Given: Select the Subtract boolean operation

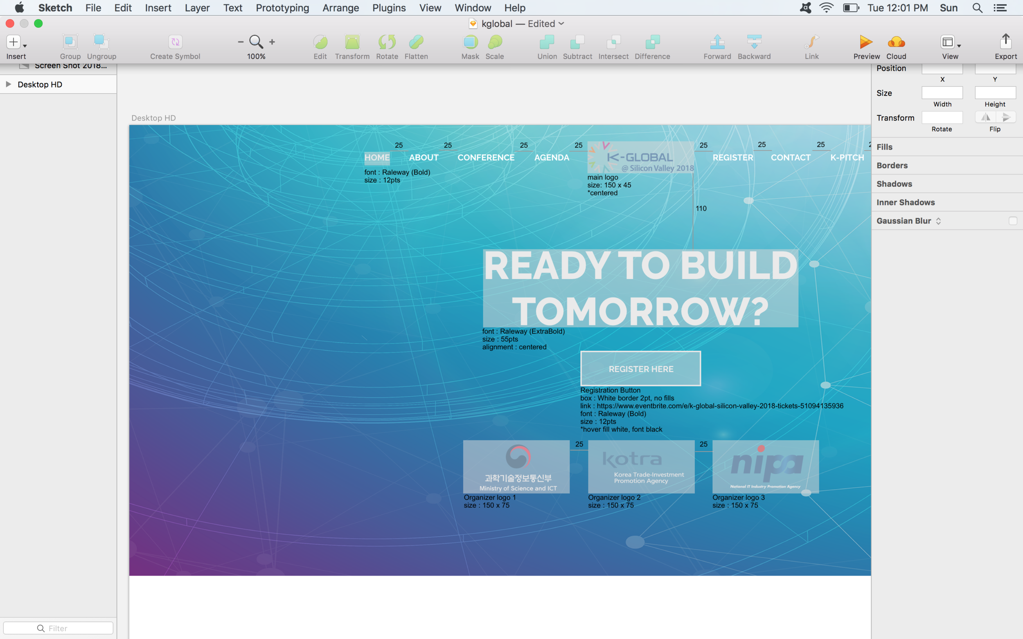Looking at the screenshot, I should click(x=577, y=47).
